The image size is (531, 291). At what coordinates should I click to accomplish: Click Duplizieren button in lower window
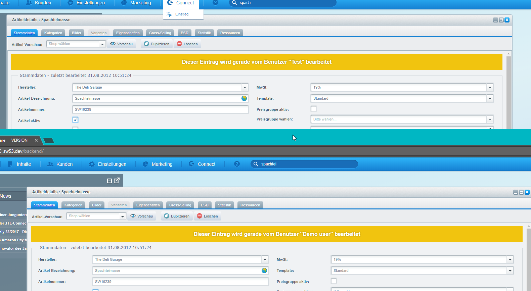coord(177,216)
